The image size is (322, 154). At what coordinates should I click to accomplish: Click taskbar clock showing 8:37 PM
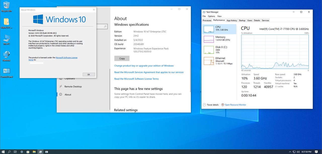306,152
